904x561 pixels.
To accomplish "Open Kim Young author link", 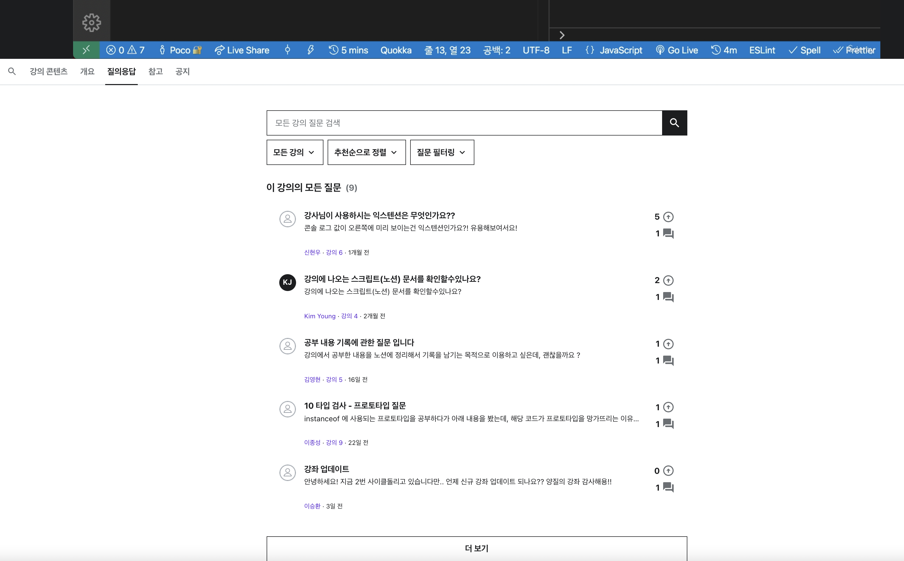I will pos(319,316).
